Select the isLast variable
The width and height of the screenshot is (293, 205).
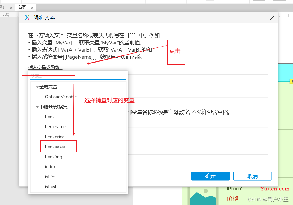point(51,187)
